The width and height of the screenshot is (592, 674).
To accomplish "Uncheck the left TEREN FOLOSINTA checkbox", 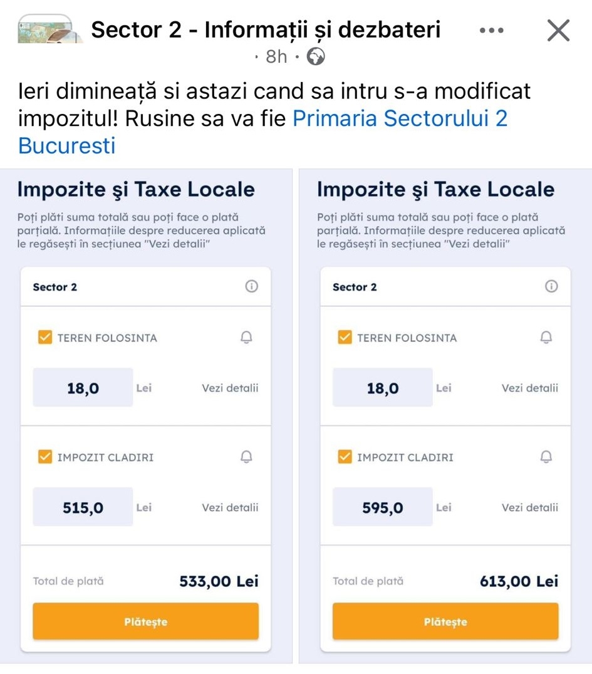I will pos(45,338).
